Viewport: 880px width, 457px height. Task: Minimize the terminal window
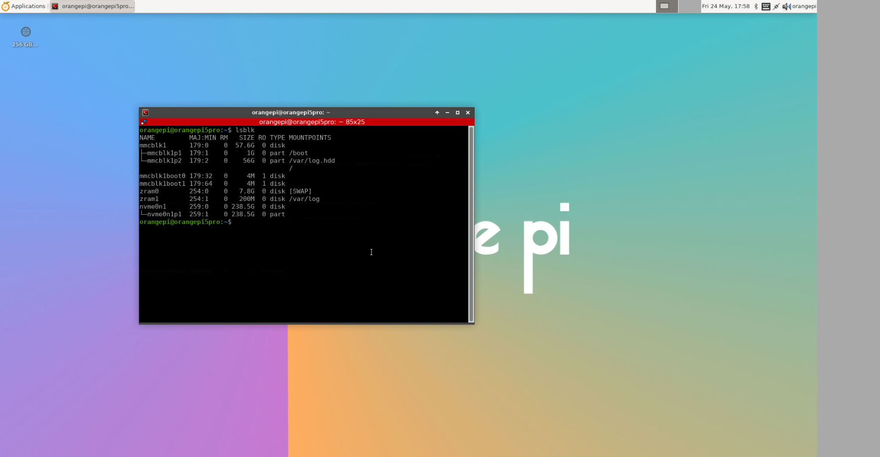[x=447, y=113]
